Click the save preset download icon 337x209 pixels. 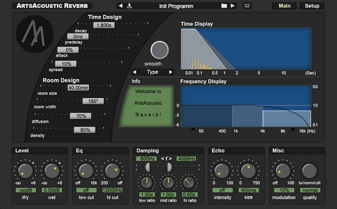click(130, 6)
